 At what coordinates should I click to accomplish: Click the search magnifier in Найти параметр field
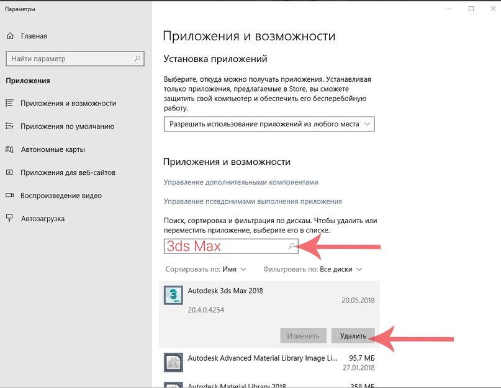(x=137, y=59)
